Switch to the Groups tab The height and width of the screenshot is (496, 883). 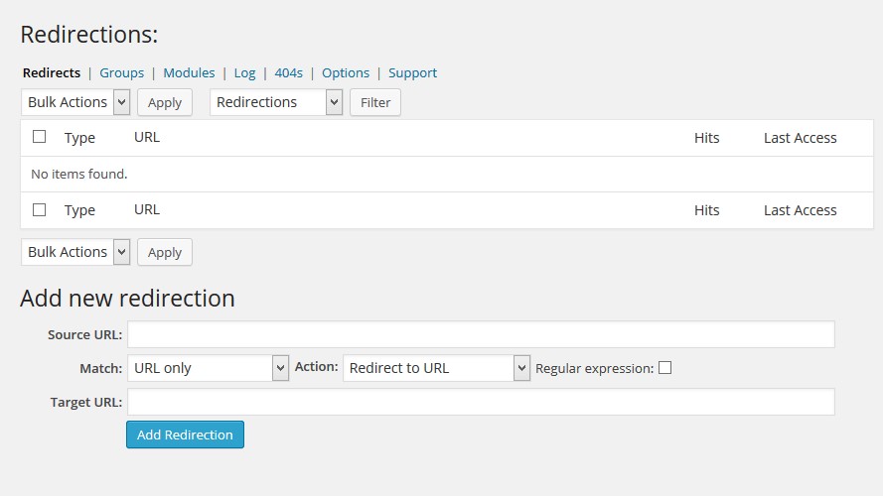pyautogui.click(x=121, y=72)
